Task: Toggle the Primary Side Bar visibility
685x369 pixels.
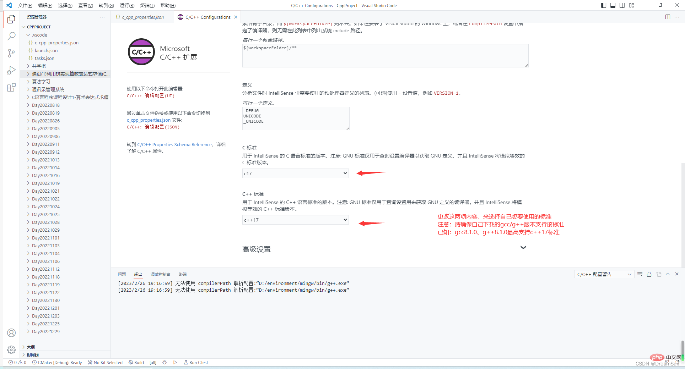Action: tap(603, 5)
